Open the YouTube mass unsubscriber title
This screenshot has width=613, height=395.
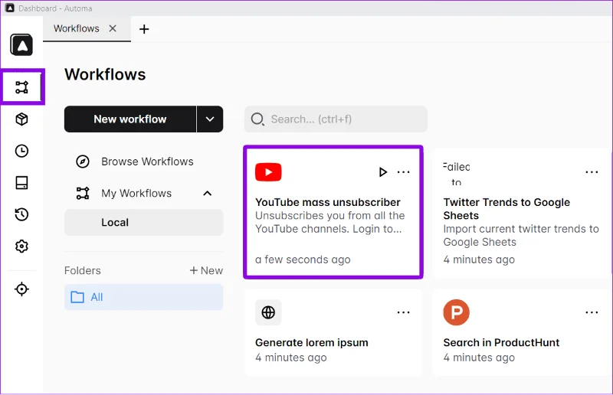pos(328,202)
